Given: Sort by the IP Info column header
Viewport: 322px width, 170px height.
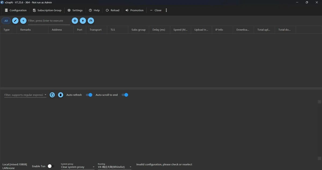Looking at the screenshot, I should [x=222, y=30].
